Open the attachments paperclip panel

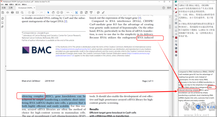(x=2, y=26)
